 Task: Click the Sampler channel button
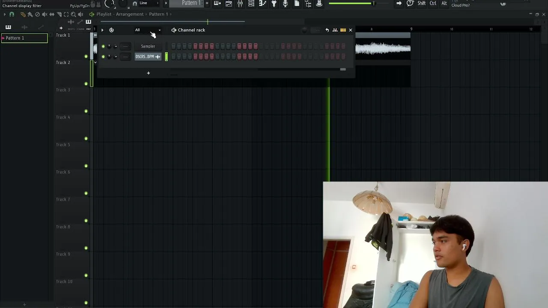click(x=148, y=46)
